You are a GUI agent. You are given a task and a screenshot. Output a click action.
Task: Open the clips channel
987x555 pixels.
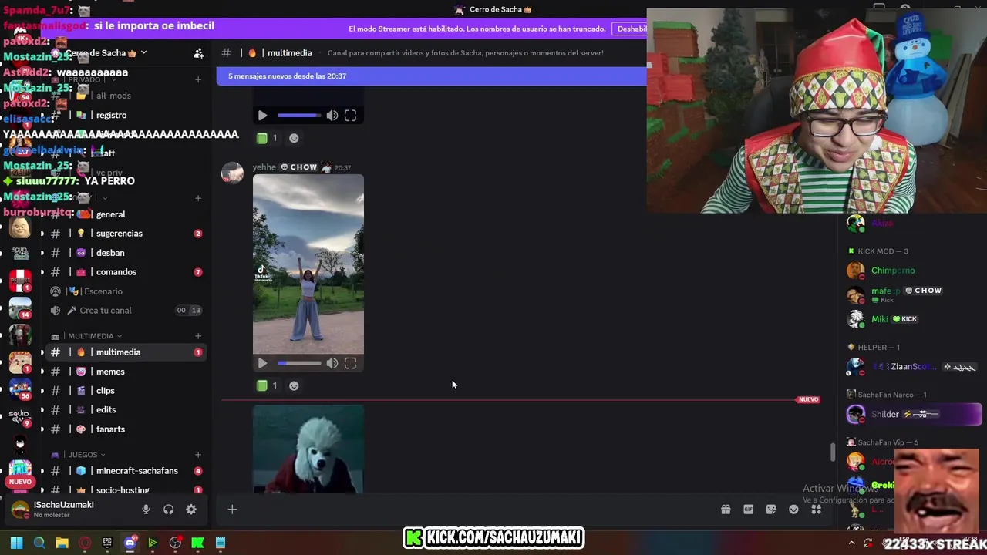(126, 391)
